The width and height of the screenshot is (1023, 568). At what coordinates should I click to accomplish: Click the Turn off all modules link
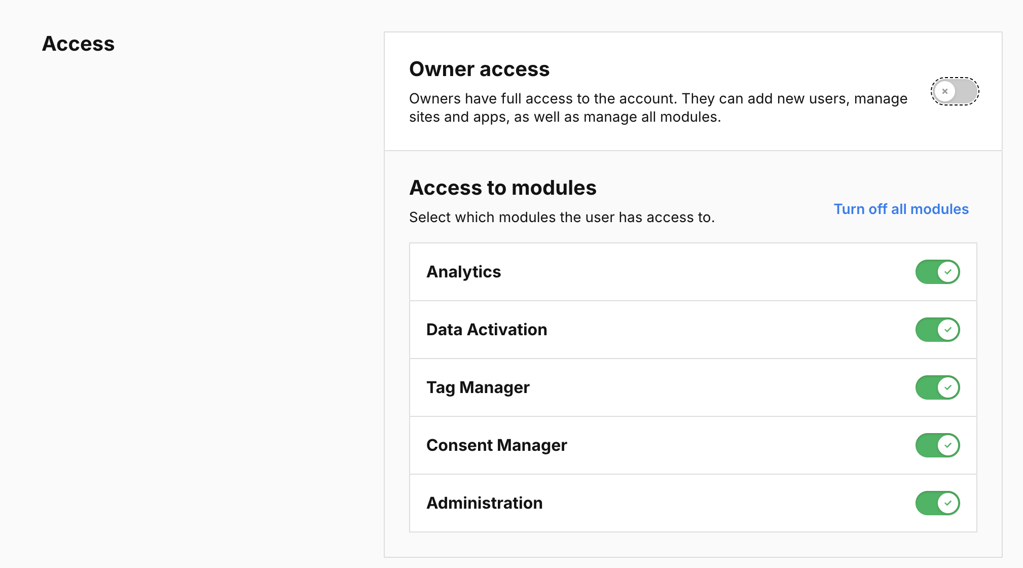tap(901, 209)
